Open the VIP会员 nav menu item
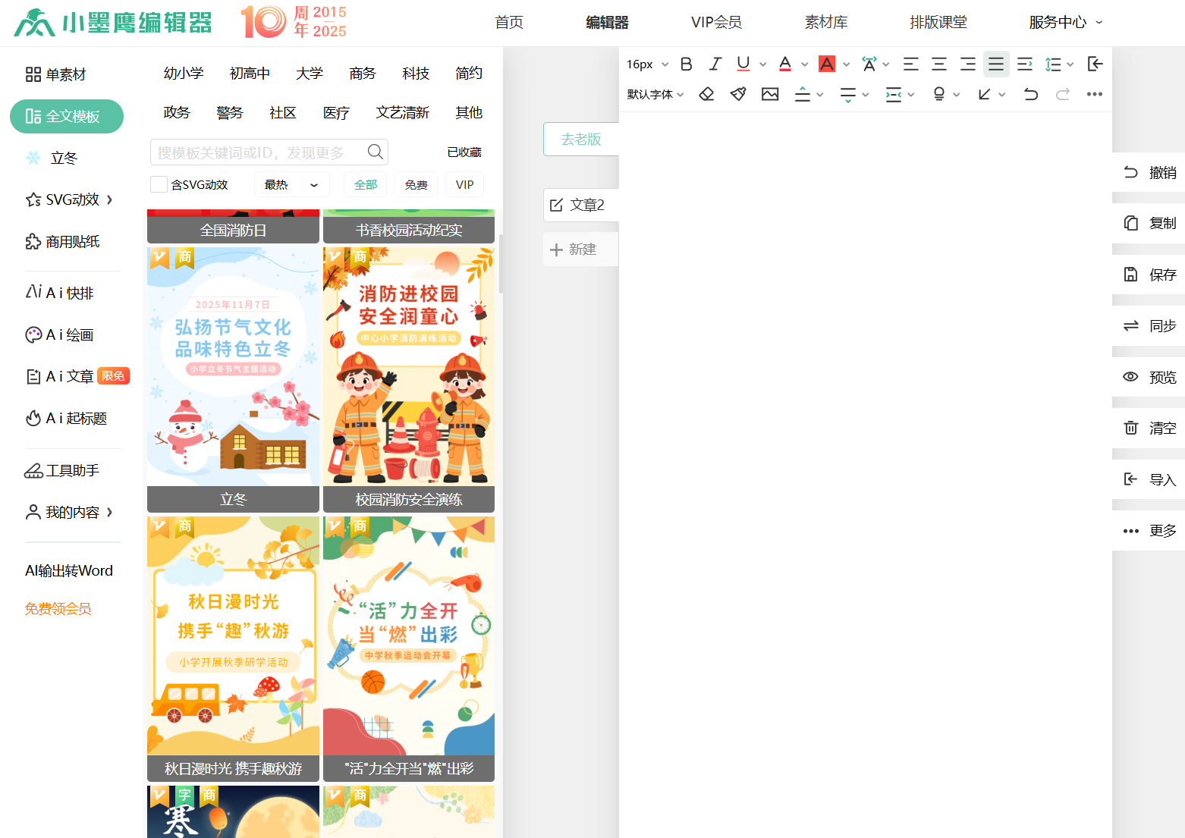1185x838 pixels. click(716, 23)
